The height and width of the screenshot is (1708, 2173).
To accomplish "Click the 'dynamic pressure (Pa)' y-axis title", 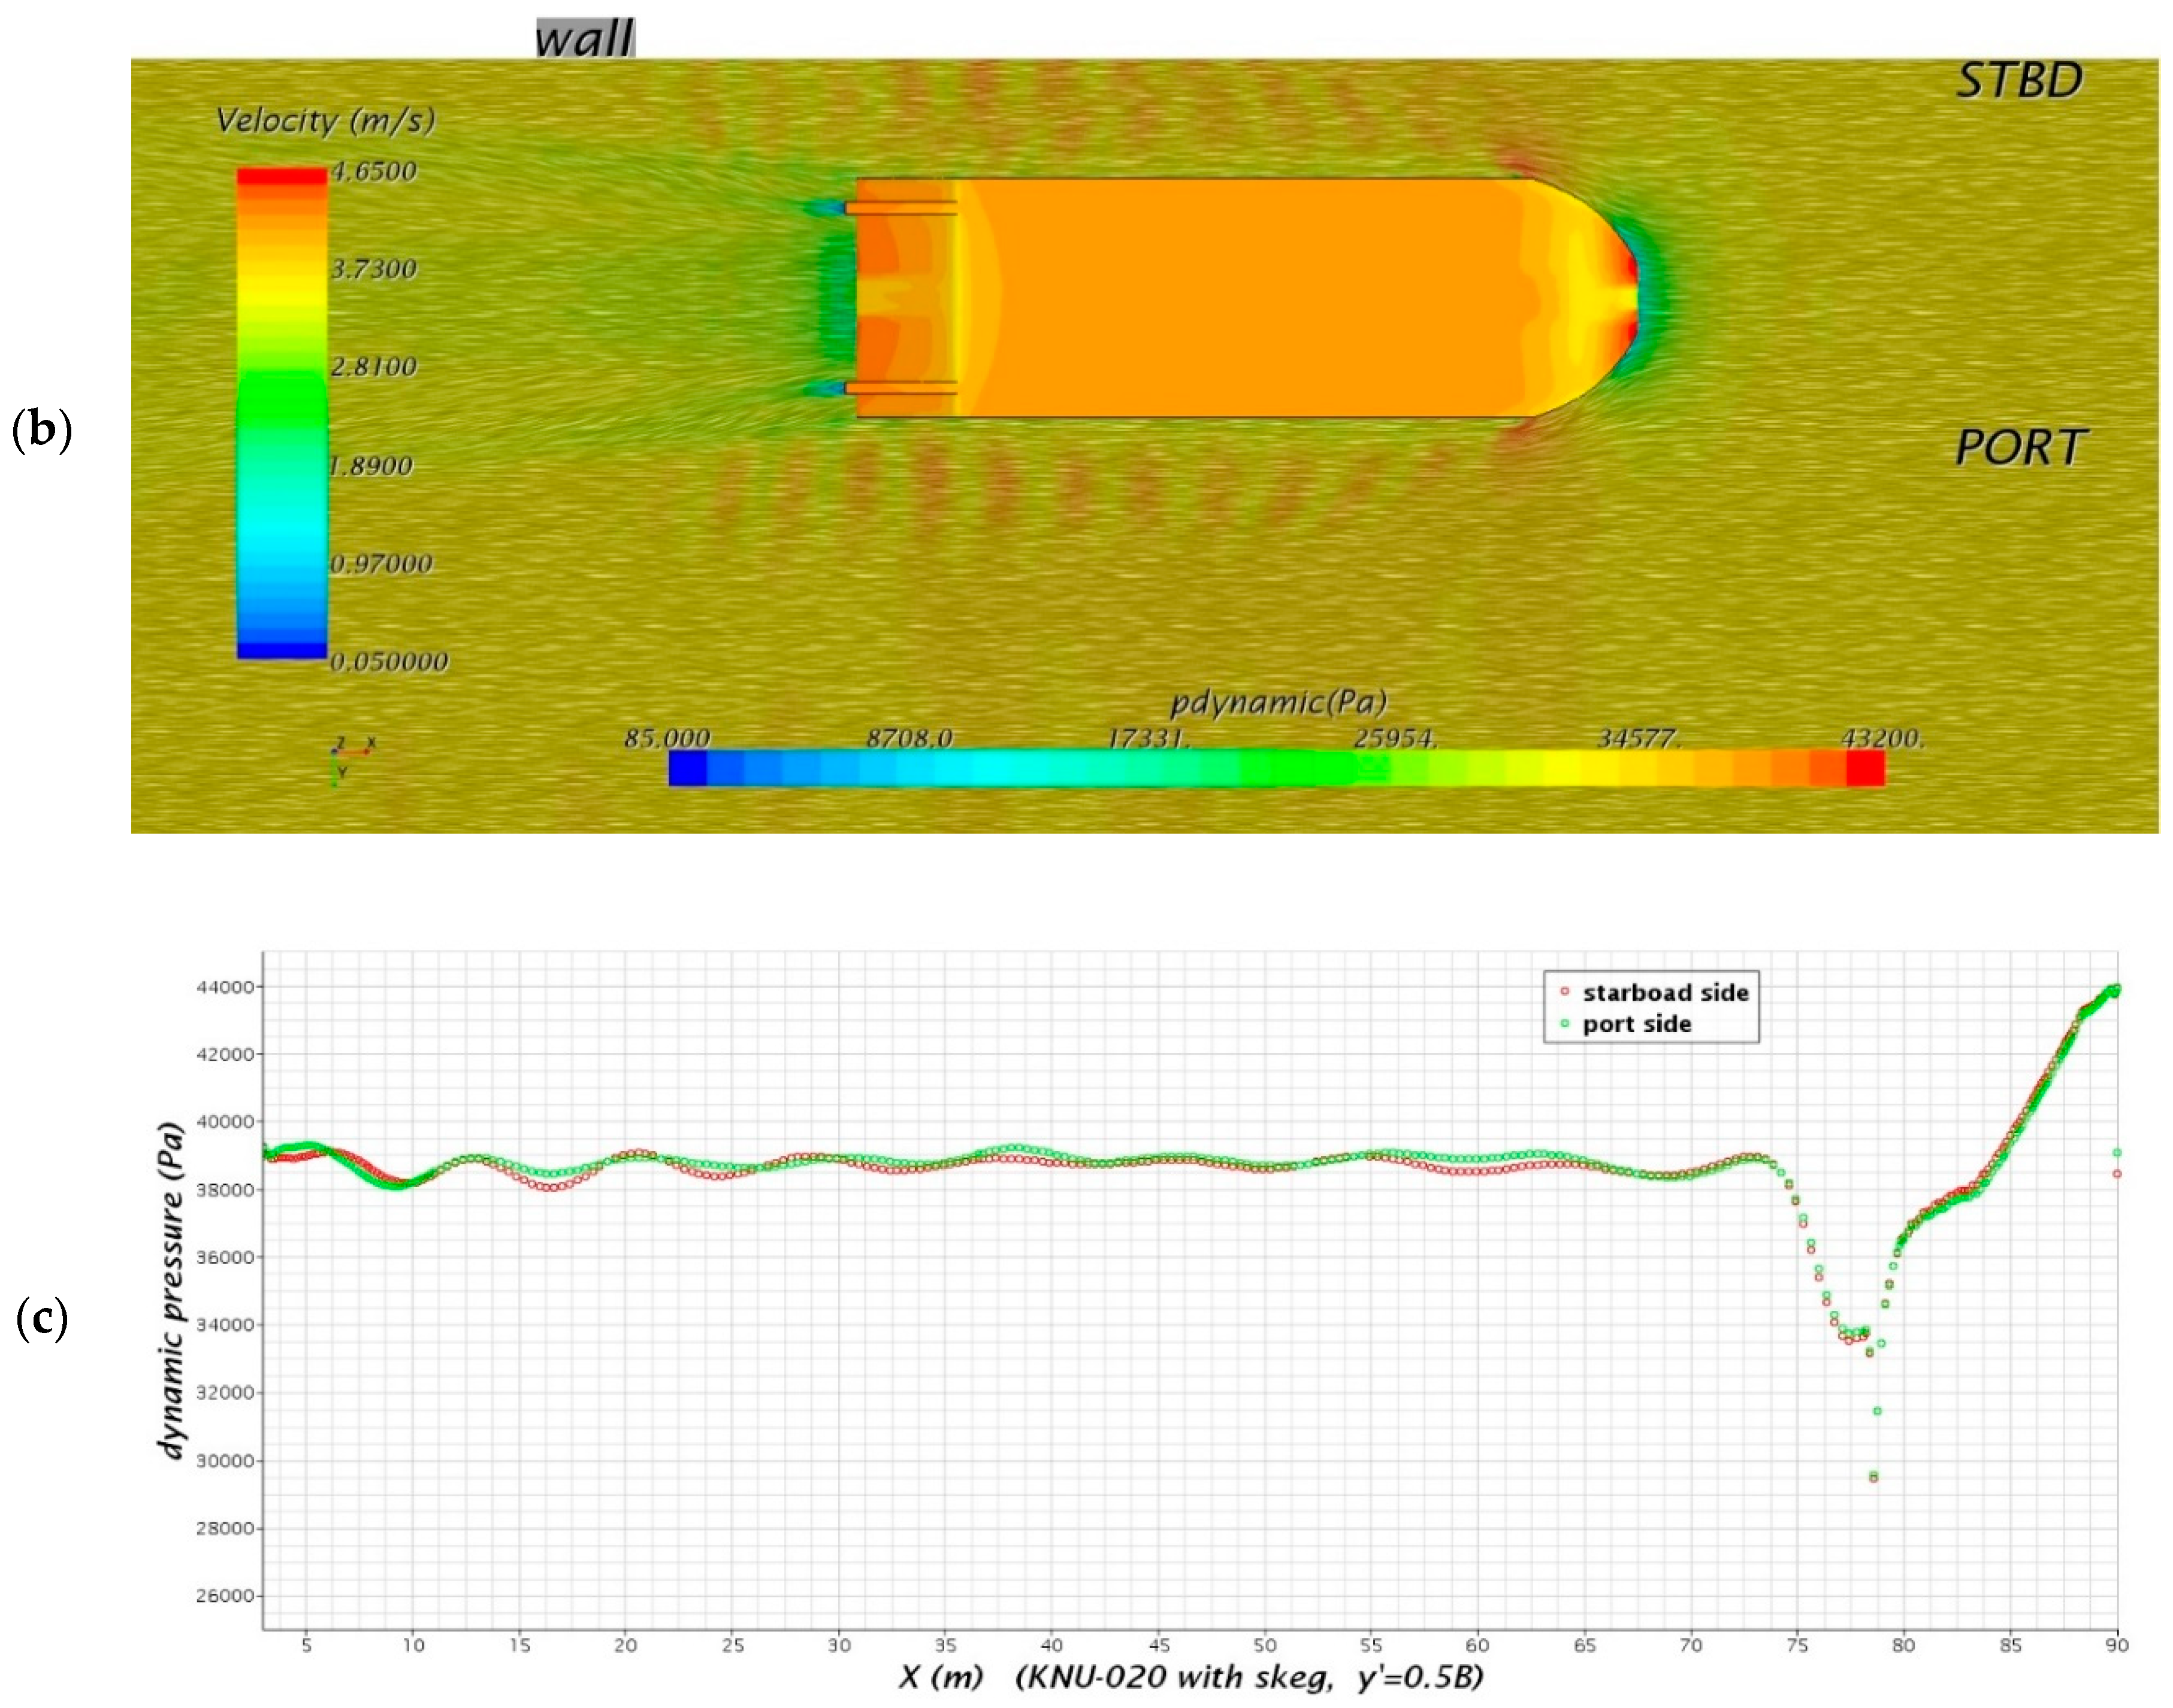I will (x=172, y=1290).
